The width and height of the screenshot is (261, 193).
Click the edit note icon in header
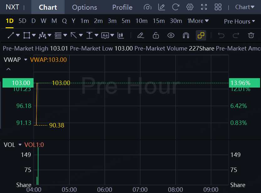click(161, 7)
